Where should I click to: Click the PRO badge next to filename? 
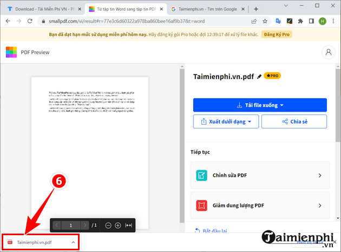(x=272, y=75)
